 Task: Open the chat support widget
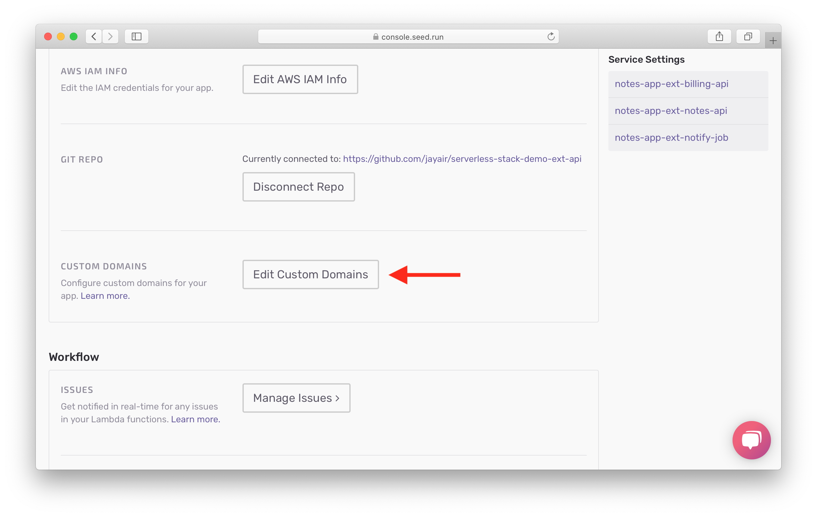pos(751,440)
